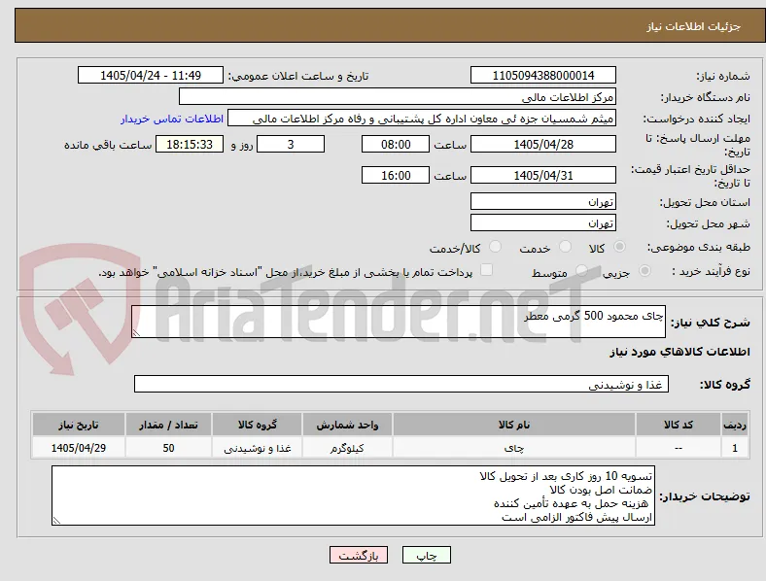Click the description textarea resize handle
Screen dimensions: 766x581
pos(136,333)
